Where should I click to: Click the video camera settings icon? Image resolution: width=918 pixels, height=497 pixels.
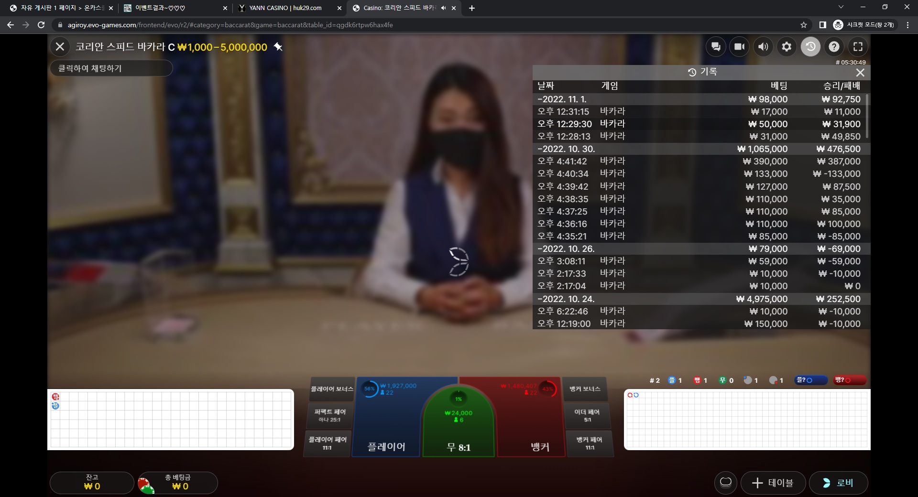[739, 47]
